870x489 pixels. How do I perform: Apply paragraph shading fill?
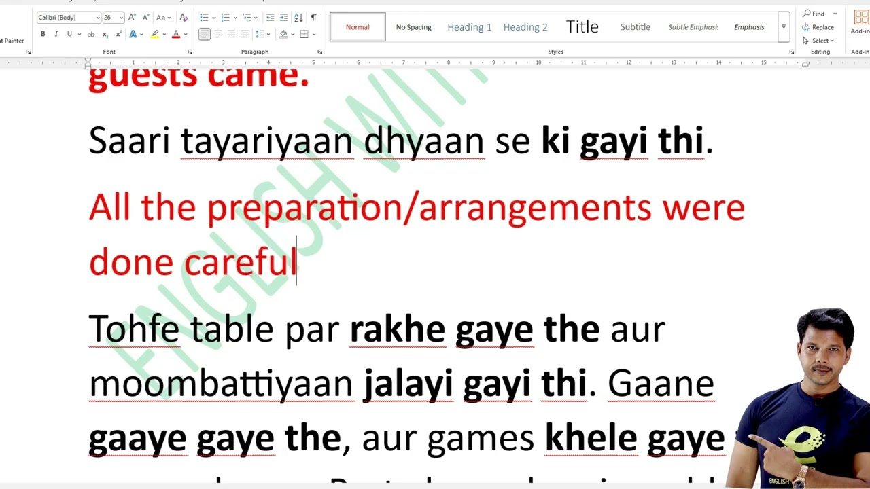pos(283,34)
